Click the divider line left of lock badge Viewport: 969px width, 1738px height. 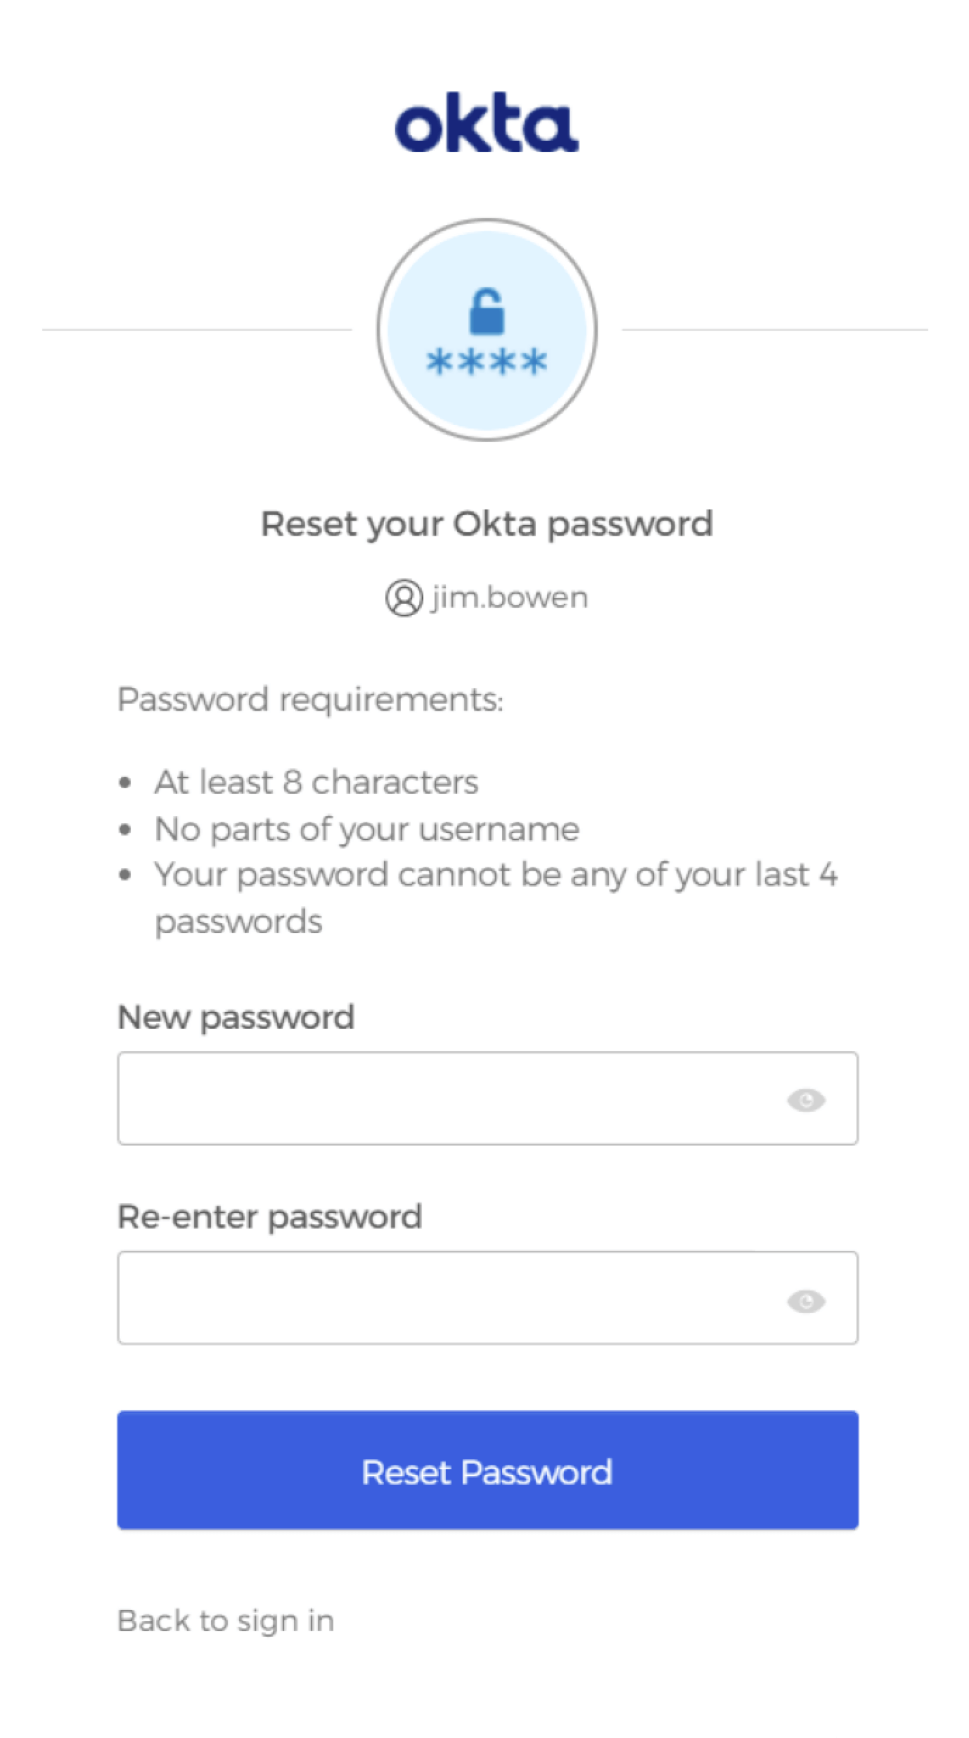pyautogui.click(x=197, y=329)
